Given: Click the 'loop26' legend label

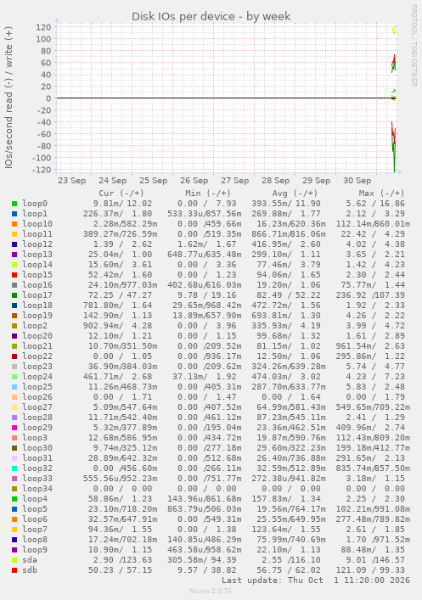Looking at the screenshot, I should click(x=37, y=397).
